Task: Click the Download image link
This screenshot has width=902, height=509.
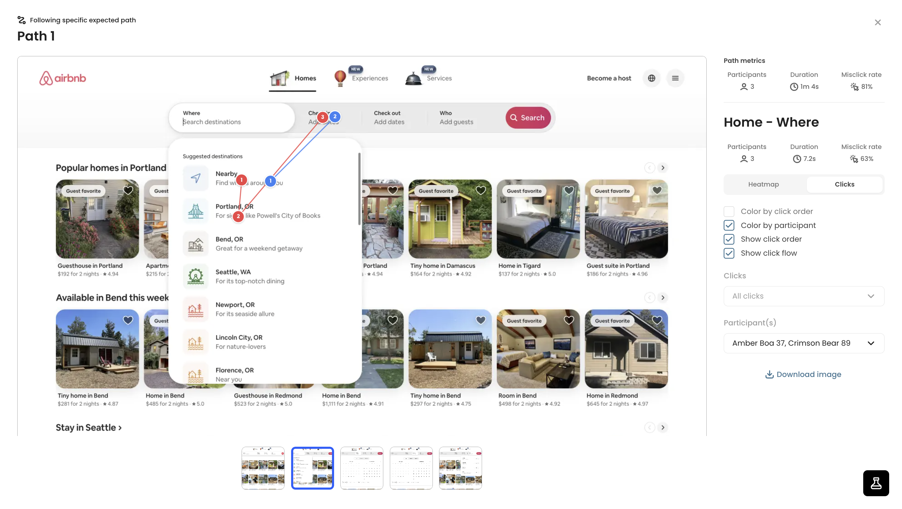Action: pos(803,374)
